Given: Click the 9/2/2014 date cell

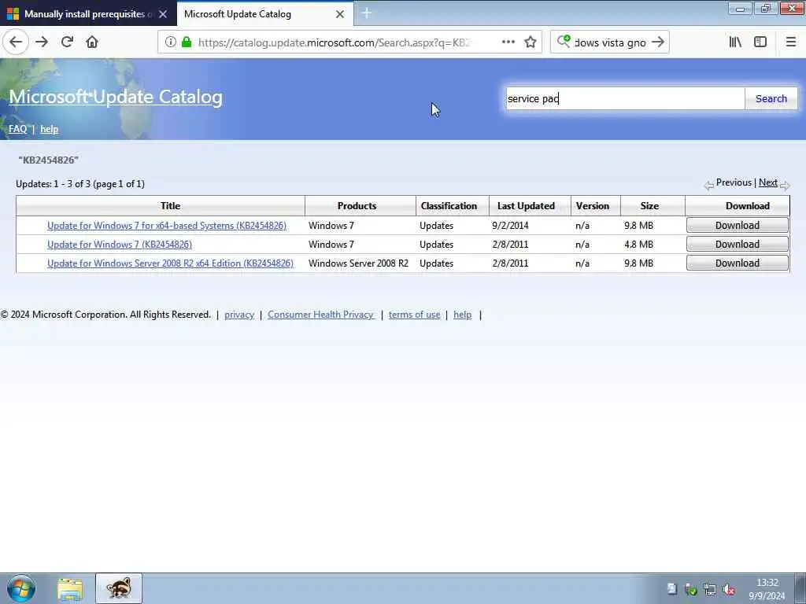Looking at the screenshot, I should (510, 226).
